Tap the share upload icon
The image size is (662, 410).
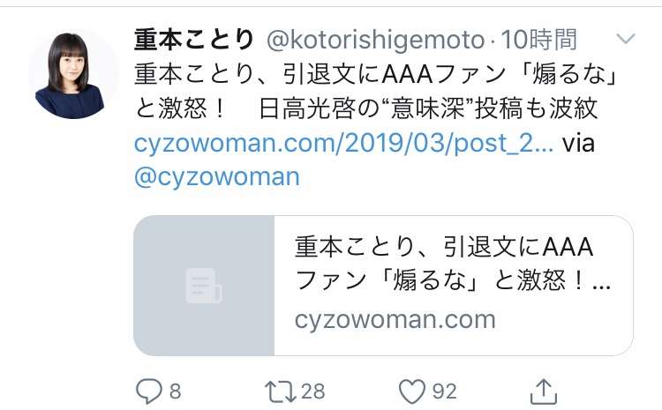click(544, 391)
